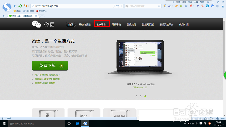226x127 pixels.
Task: Expand the double-chevron overflow menu
Action: point(173,2)
